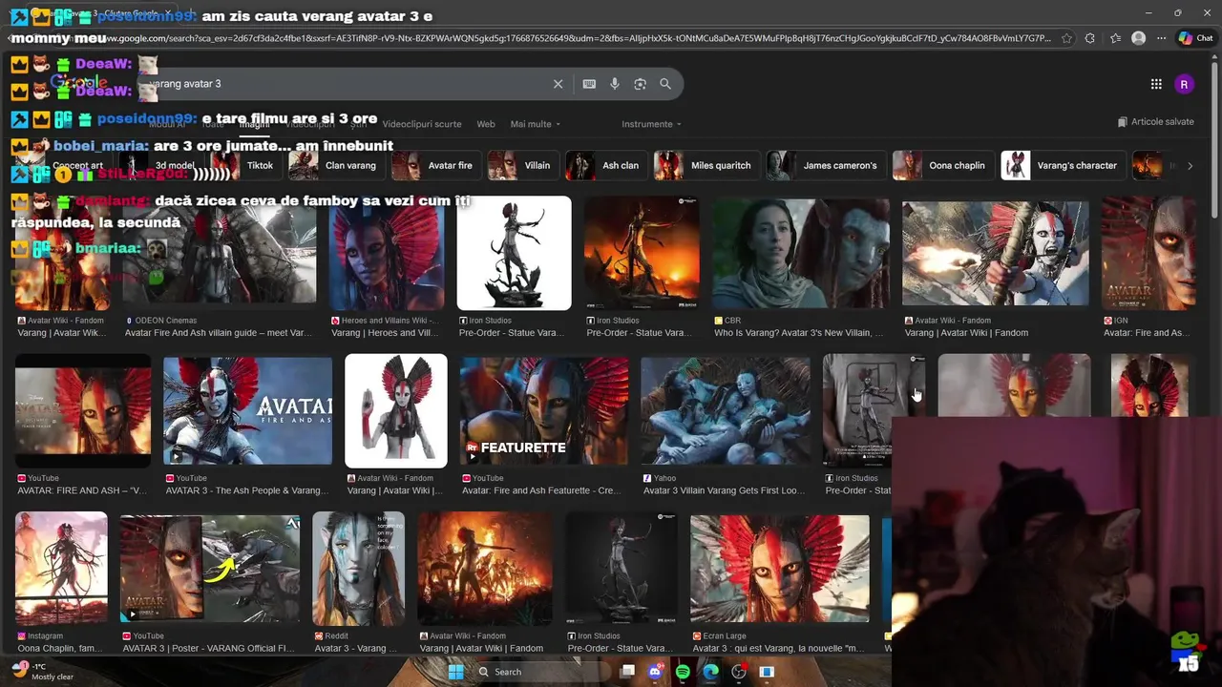
Task: Add this page to favorites with the star icon
Action: [1065, 38]
